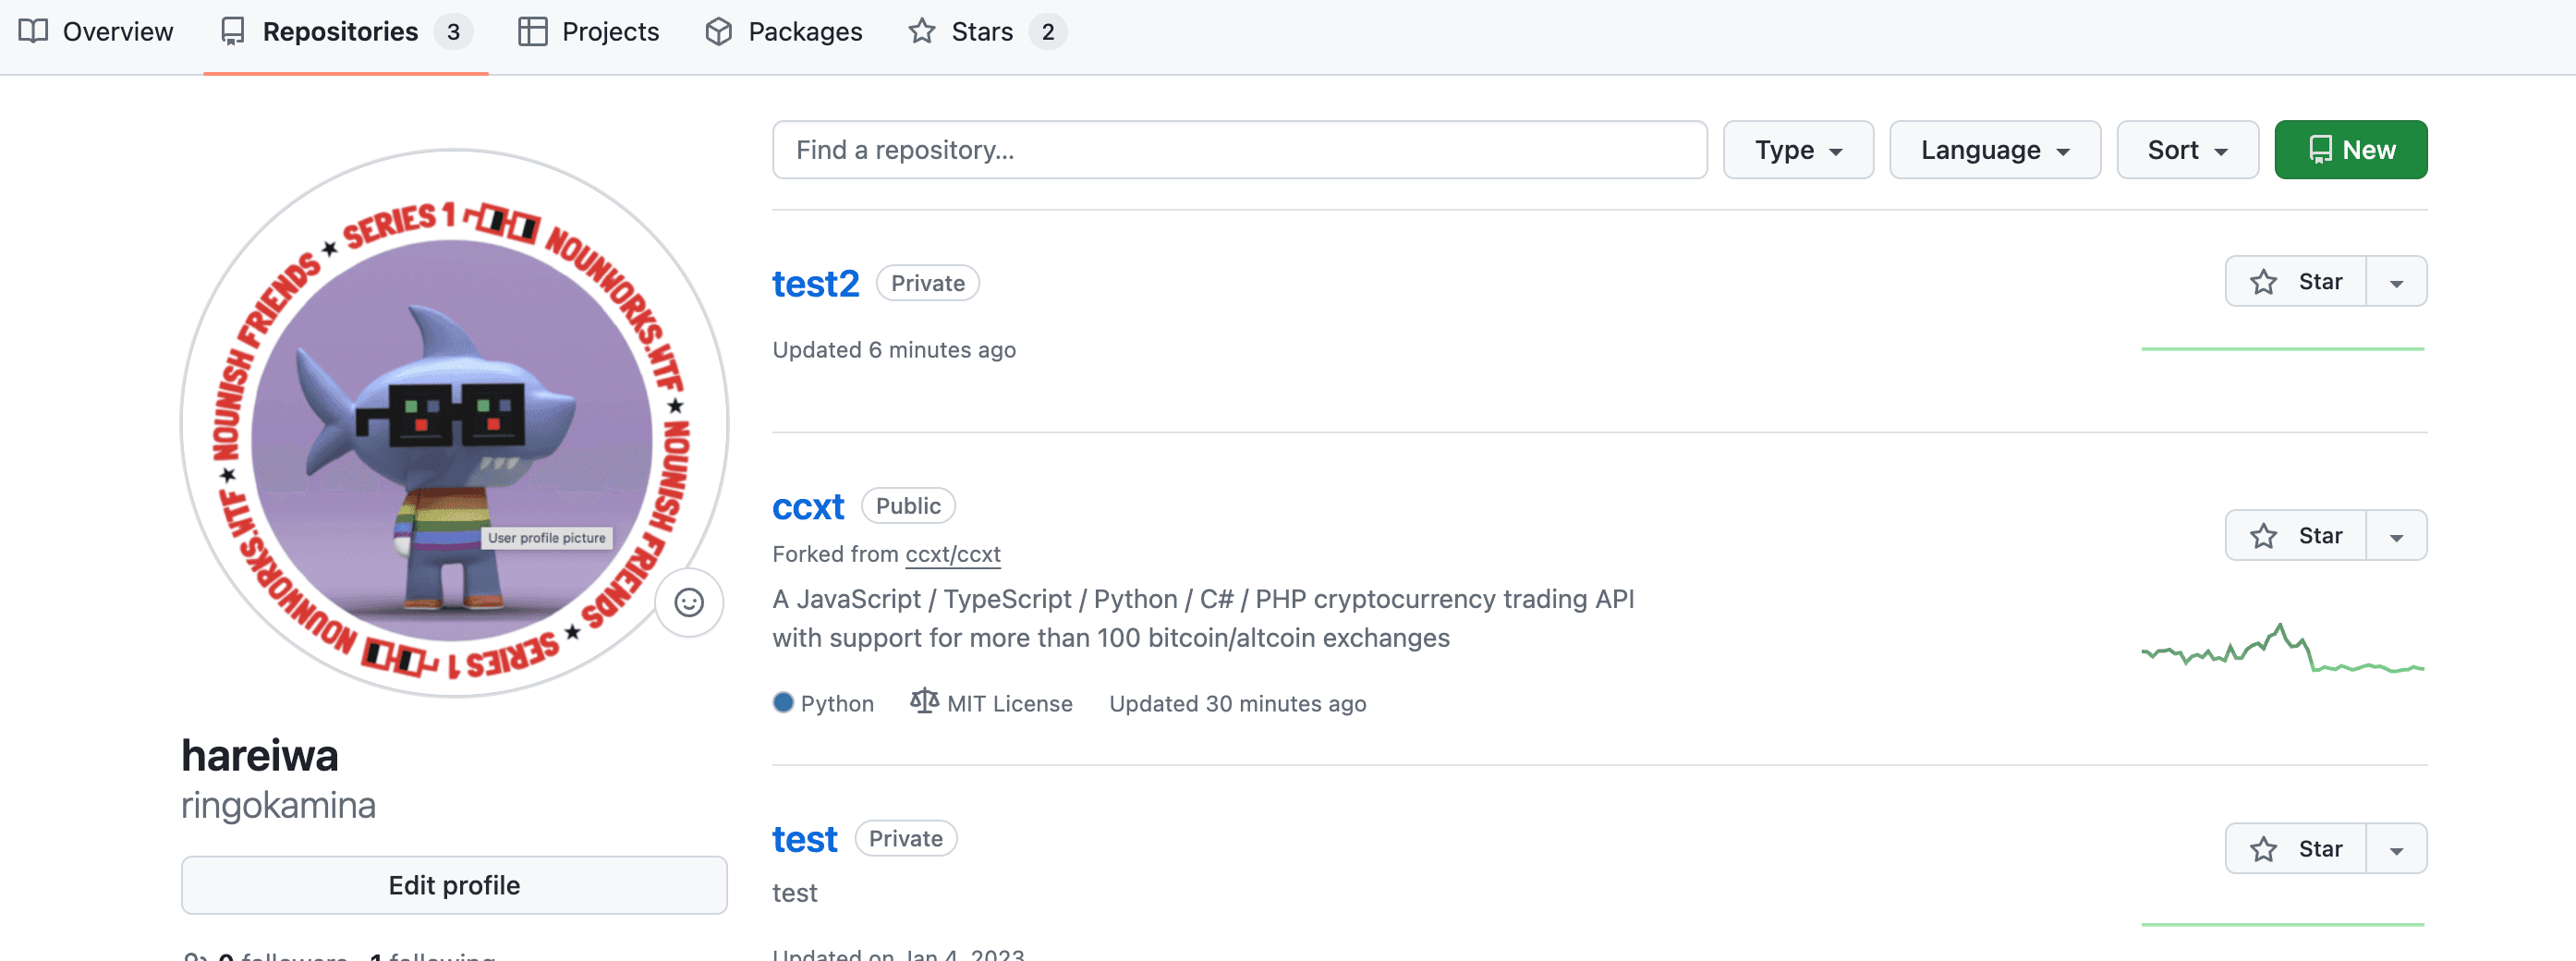Open the list dropdown beside test Star
The height and width of the screenshot is (961, 2576).
(2396, 849)
